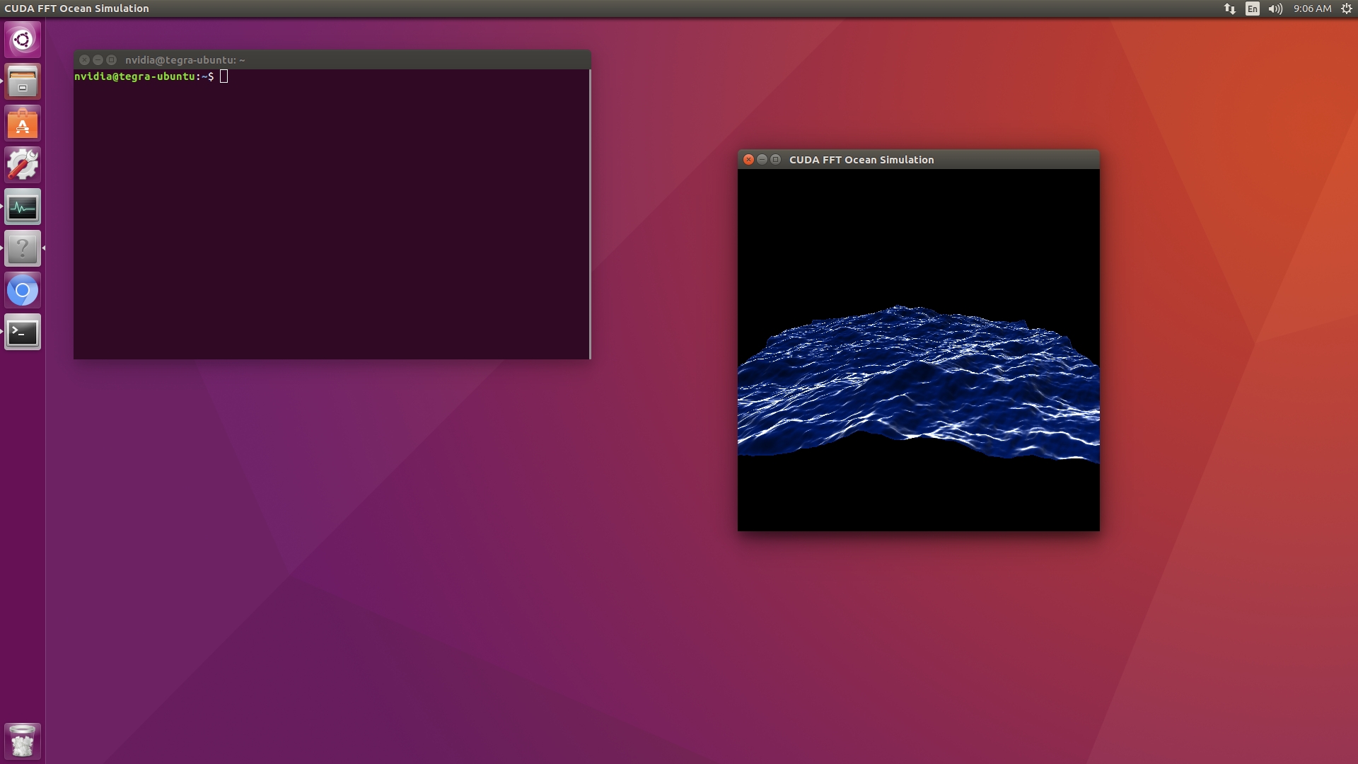
Task: Open the 9:06 AM clock calendar menu
Action: pyautogui.click(x=1312, y=8)
